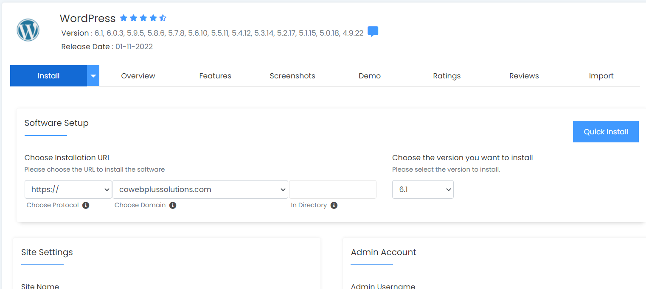This screenshot has width=646, height=289.
Task: Select the Import tab
Action: [x=601, y=76]
